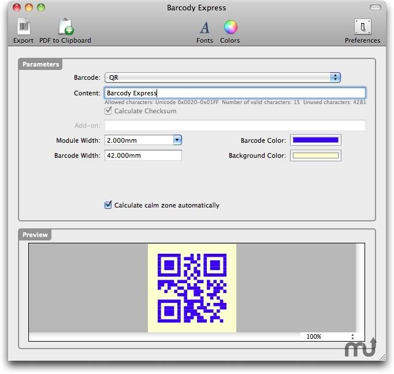Open the 100% preview zoom popup

coord(330,336)
